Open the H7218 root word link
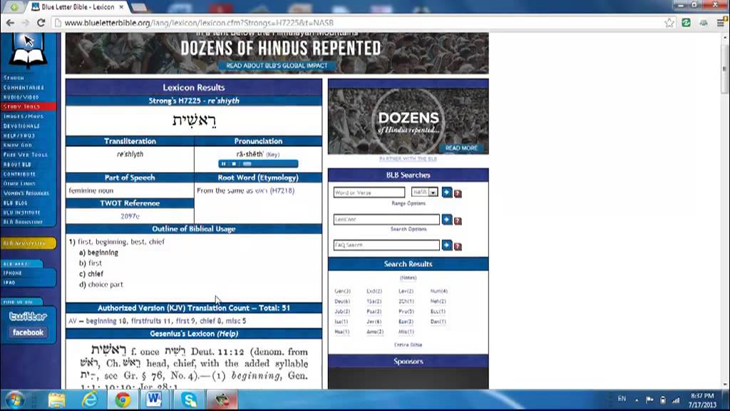Image resolution: width=730 pixels, height=411 pixels. point(282,191)
